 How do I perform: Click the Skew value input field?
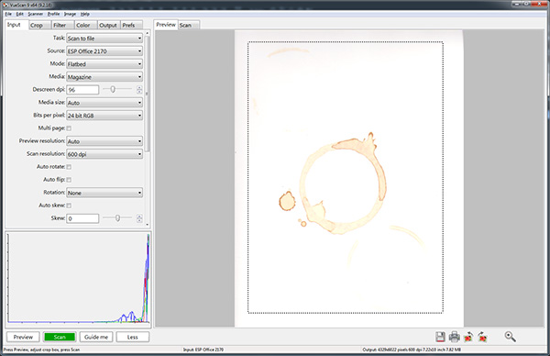pos(82,218)
